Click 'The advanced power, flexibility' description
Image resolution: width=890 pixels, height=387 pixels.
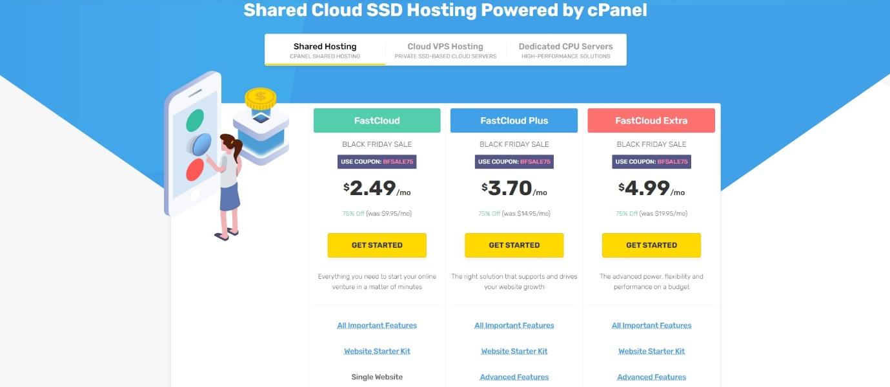coord(651,281)
